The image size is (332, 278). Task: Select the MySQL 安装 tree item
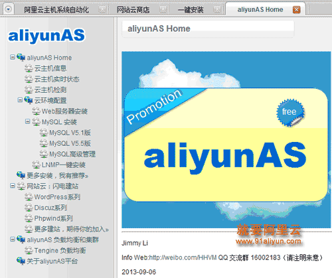[x=59, y=122]
